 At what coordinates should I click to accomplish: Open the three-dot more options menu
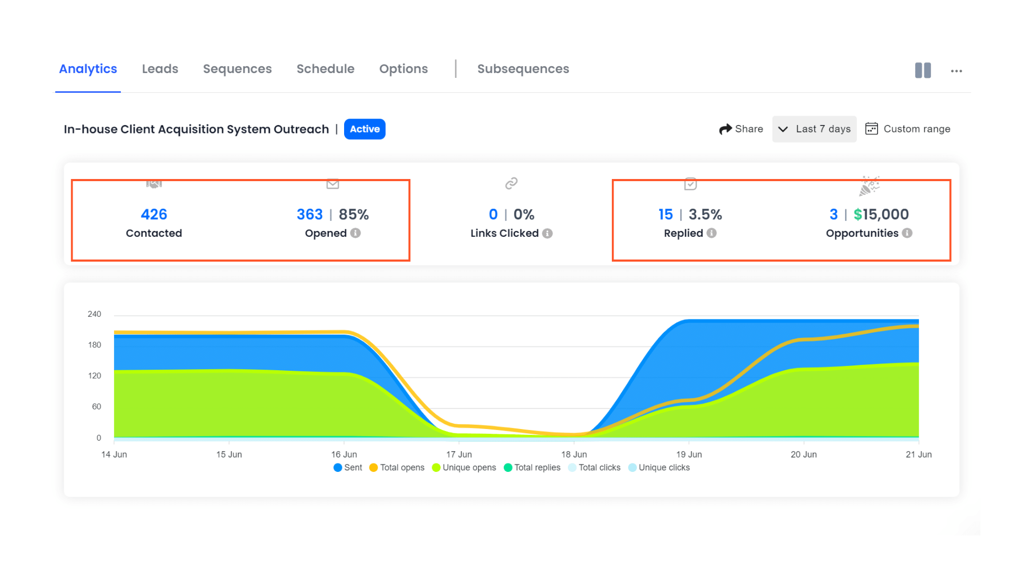(x=956, y=71)
